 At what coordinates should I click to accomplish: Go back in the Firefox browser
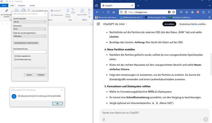[97, 12]
